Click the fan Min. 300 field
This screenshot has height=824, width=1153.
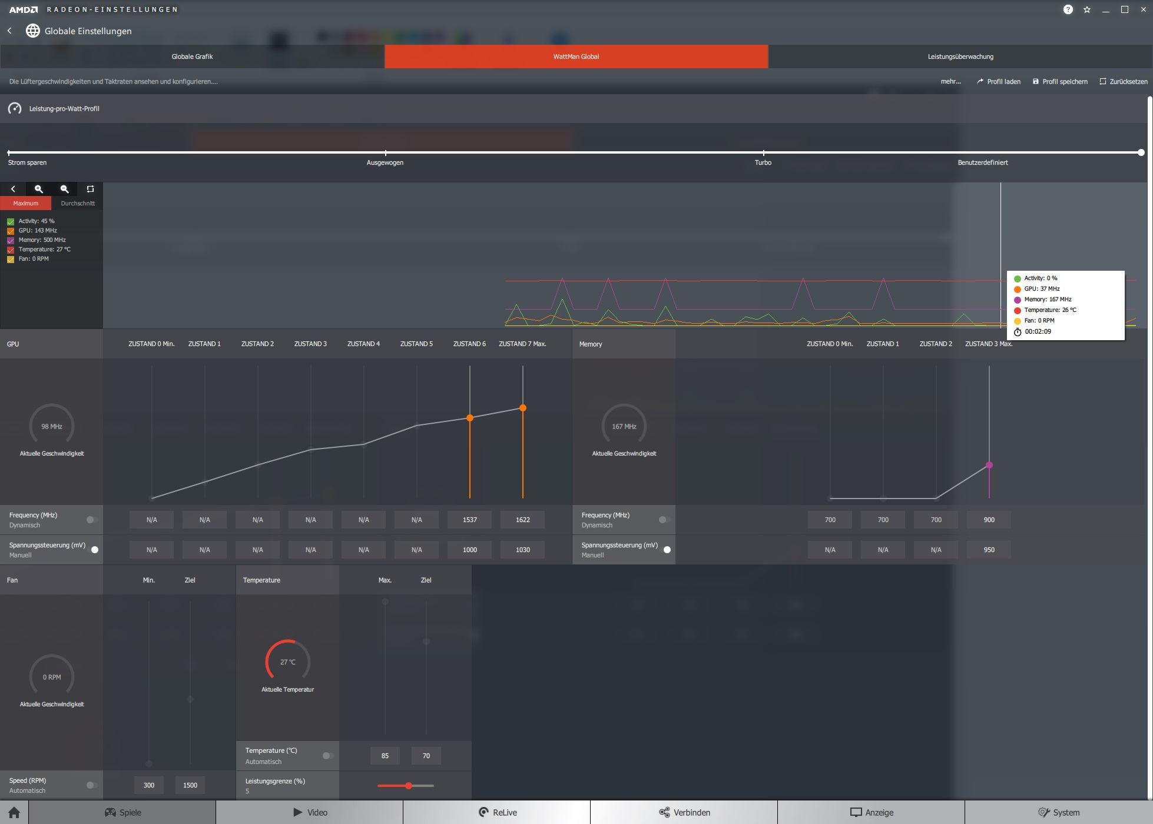pyautogui.click(x=149, y=785)
